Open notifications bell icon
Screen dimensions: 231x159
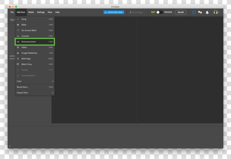pyautogui.click(x=207, y=12)
